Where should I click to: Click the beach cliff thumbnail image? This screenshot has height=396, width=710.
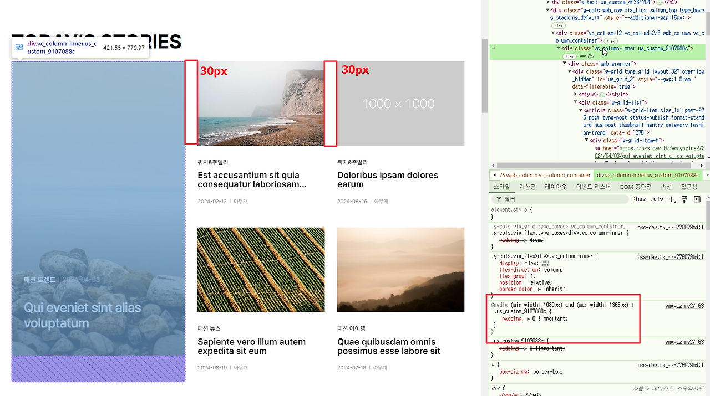click(261, 104)
